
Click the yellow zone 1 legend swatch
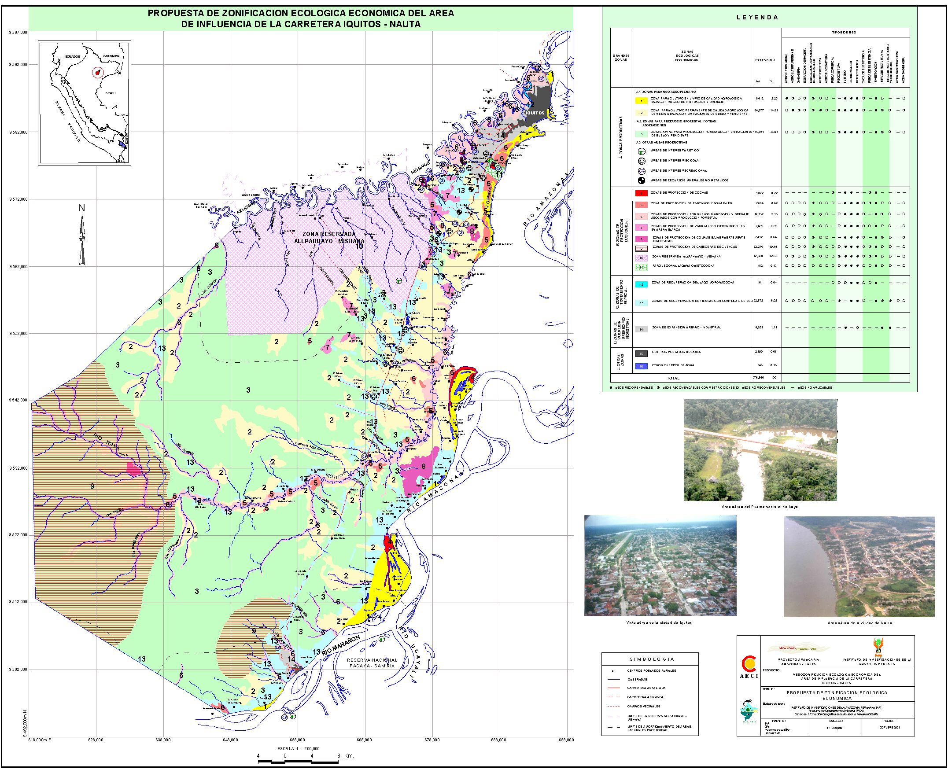[641, 101]
